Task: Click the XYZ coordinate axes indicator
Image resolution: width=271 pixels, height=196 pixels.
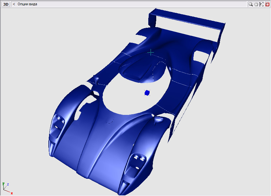Action: 7,188
